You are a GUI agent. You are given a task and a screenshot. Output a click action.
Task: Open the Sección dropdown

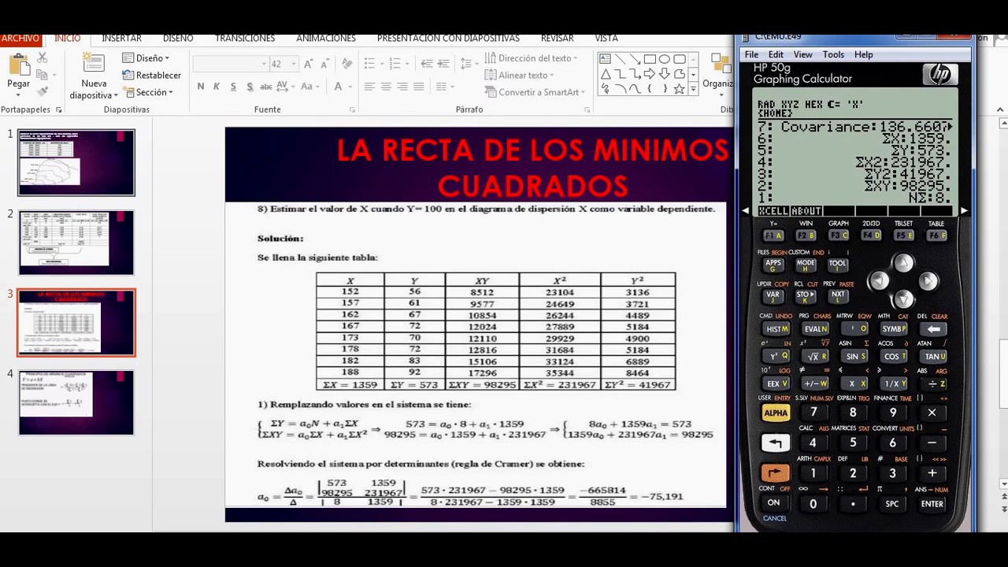coord(148,92)
